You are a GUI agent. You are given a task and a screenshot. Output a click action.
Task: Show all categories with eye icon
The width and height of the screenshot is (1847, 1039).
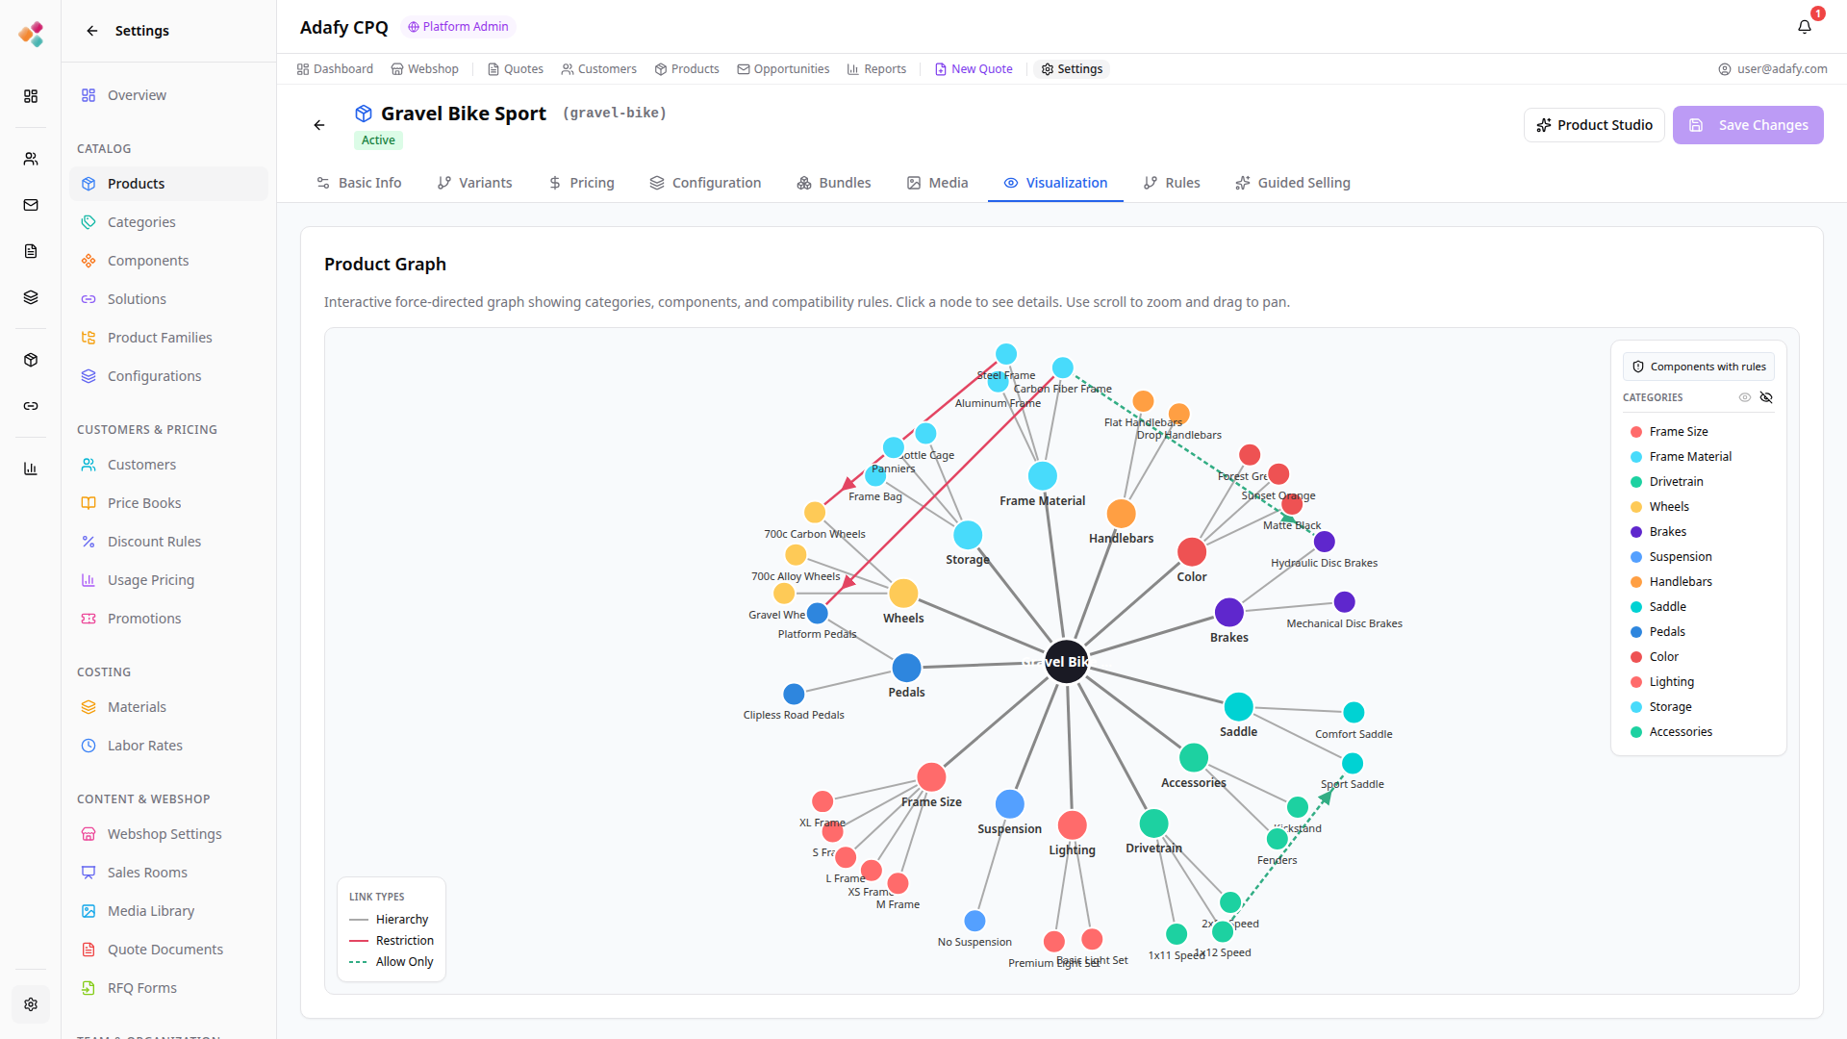point(1745,397)
